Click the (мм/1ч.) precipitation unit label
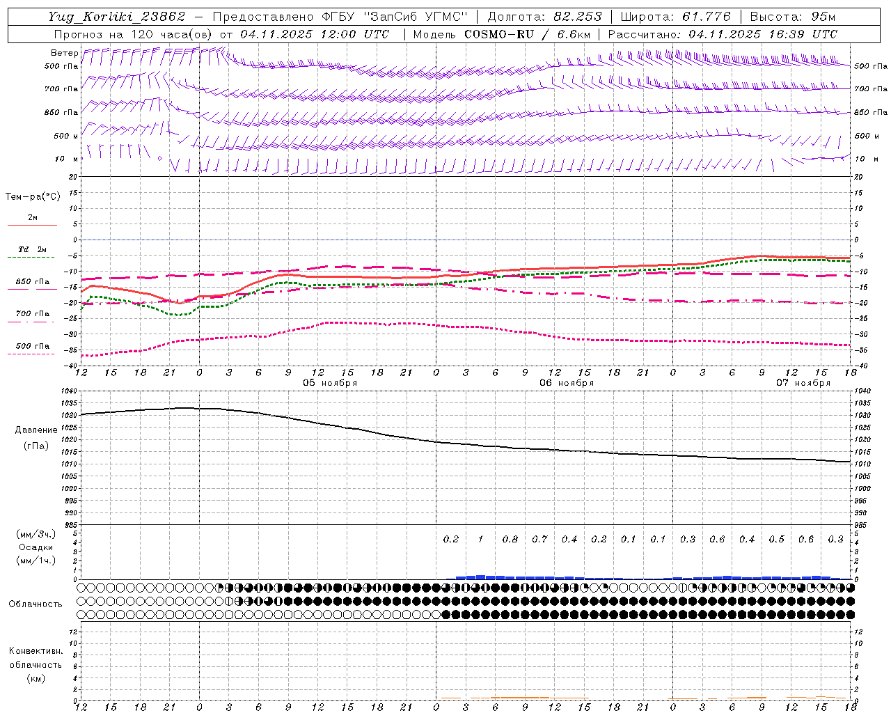This screenshot has width=891, height=713. pos(36,561)
